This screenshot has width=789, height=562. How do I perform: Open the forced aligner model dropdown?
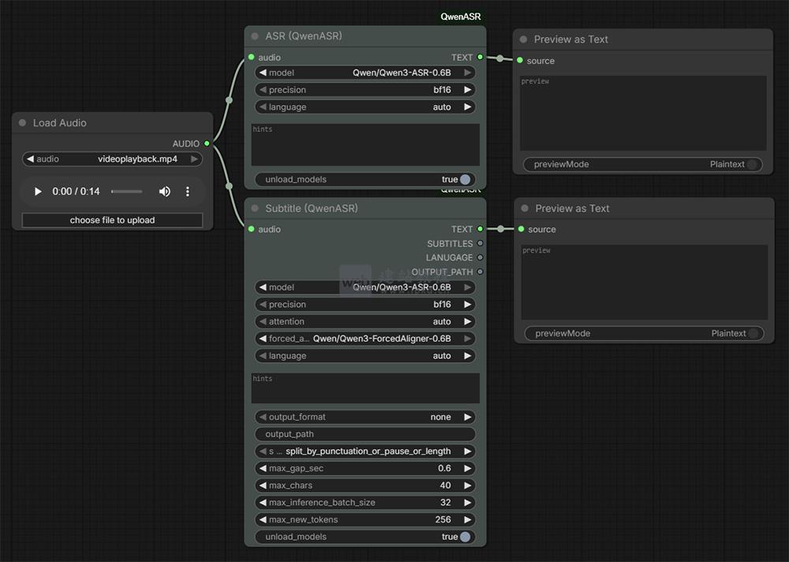coord(365,339)
